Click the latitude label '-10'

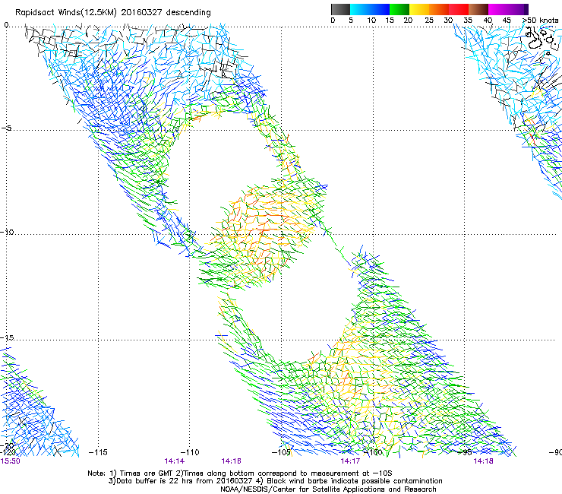click(7, 232)
